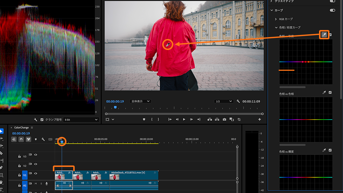Viewport: 343px width, 193px height.
Task: Toggle timeline snap magnet icon
Action: pos(21,139)
